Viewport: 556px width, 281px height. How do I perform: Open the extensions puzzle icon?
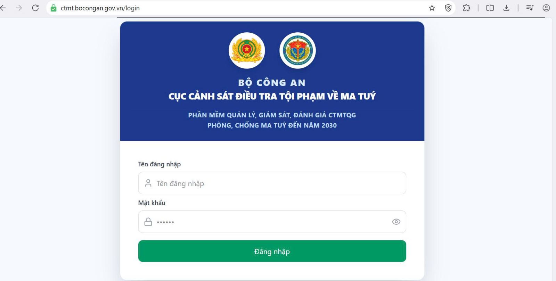(466, 8)
